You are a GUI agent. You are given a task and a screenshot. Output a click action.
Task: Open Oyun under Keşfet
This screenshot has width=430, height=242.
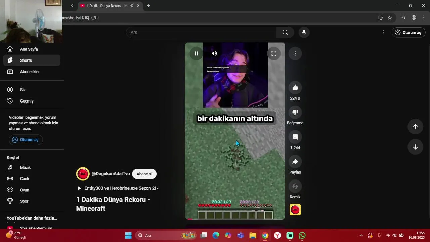[32, 190]
